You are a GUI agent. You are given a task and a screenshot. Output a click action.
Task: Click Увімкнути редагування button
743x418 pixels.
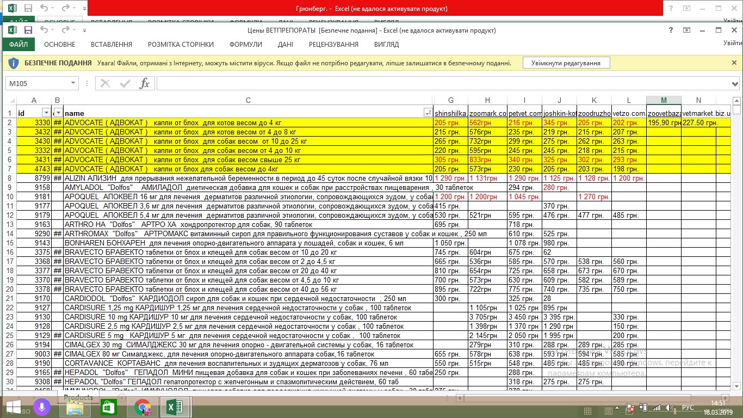pos(566,63)
